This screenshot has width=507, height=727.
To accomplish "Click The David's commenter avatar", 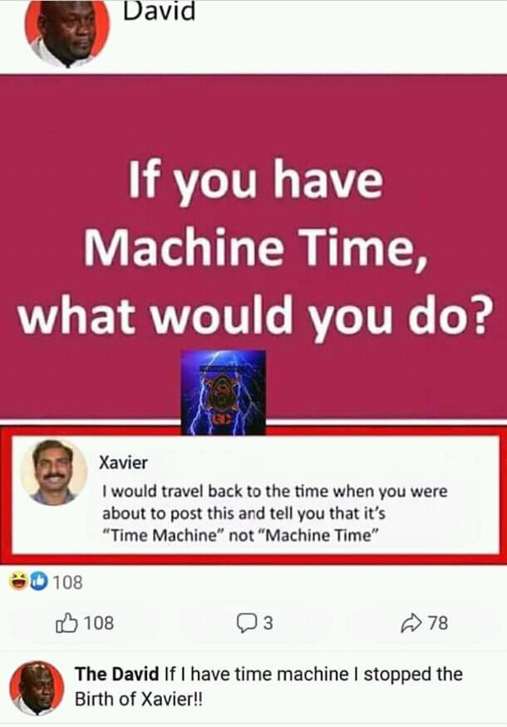I will 37,688.
